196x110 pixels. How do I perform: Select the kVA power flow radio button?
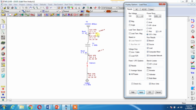point(147,28)
